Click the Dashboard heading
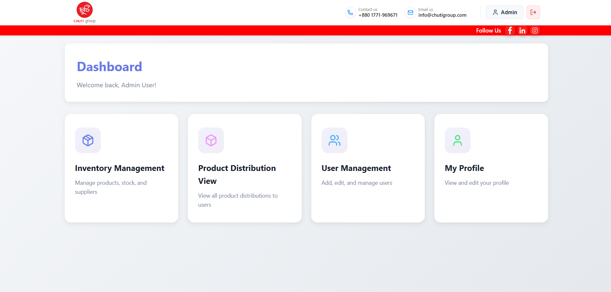 [x=110, y=67]
